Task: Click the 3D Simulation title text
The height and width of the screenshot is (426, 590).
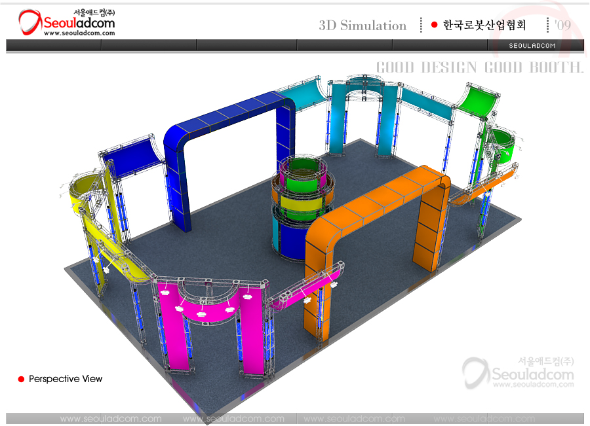Action: coord(363,26)
